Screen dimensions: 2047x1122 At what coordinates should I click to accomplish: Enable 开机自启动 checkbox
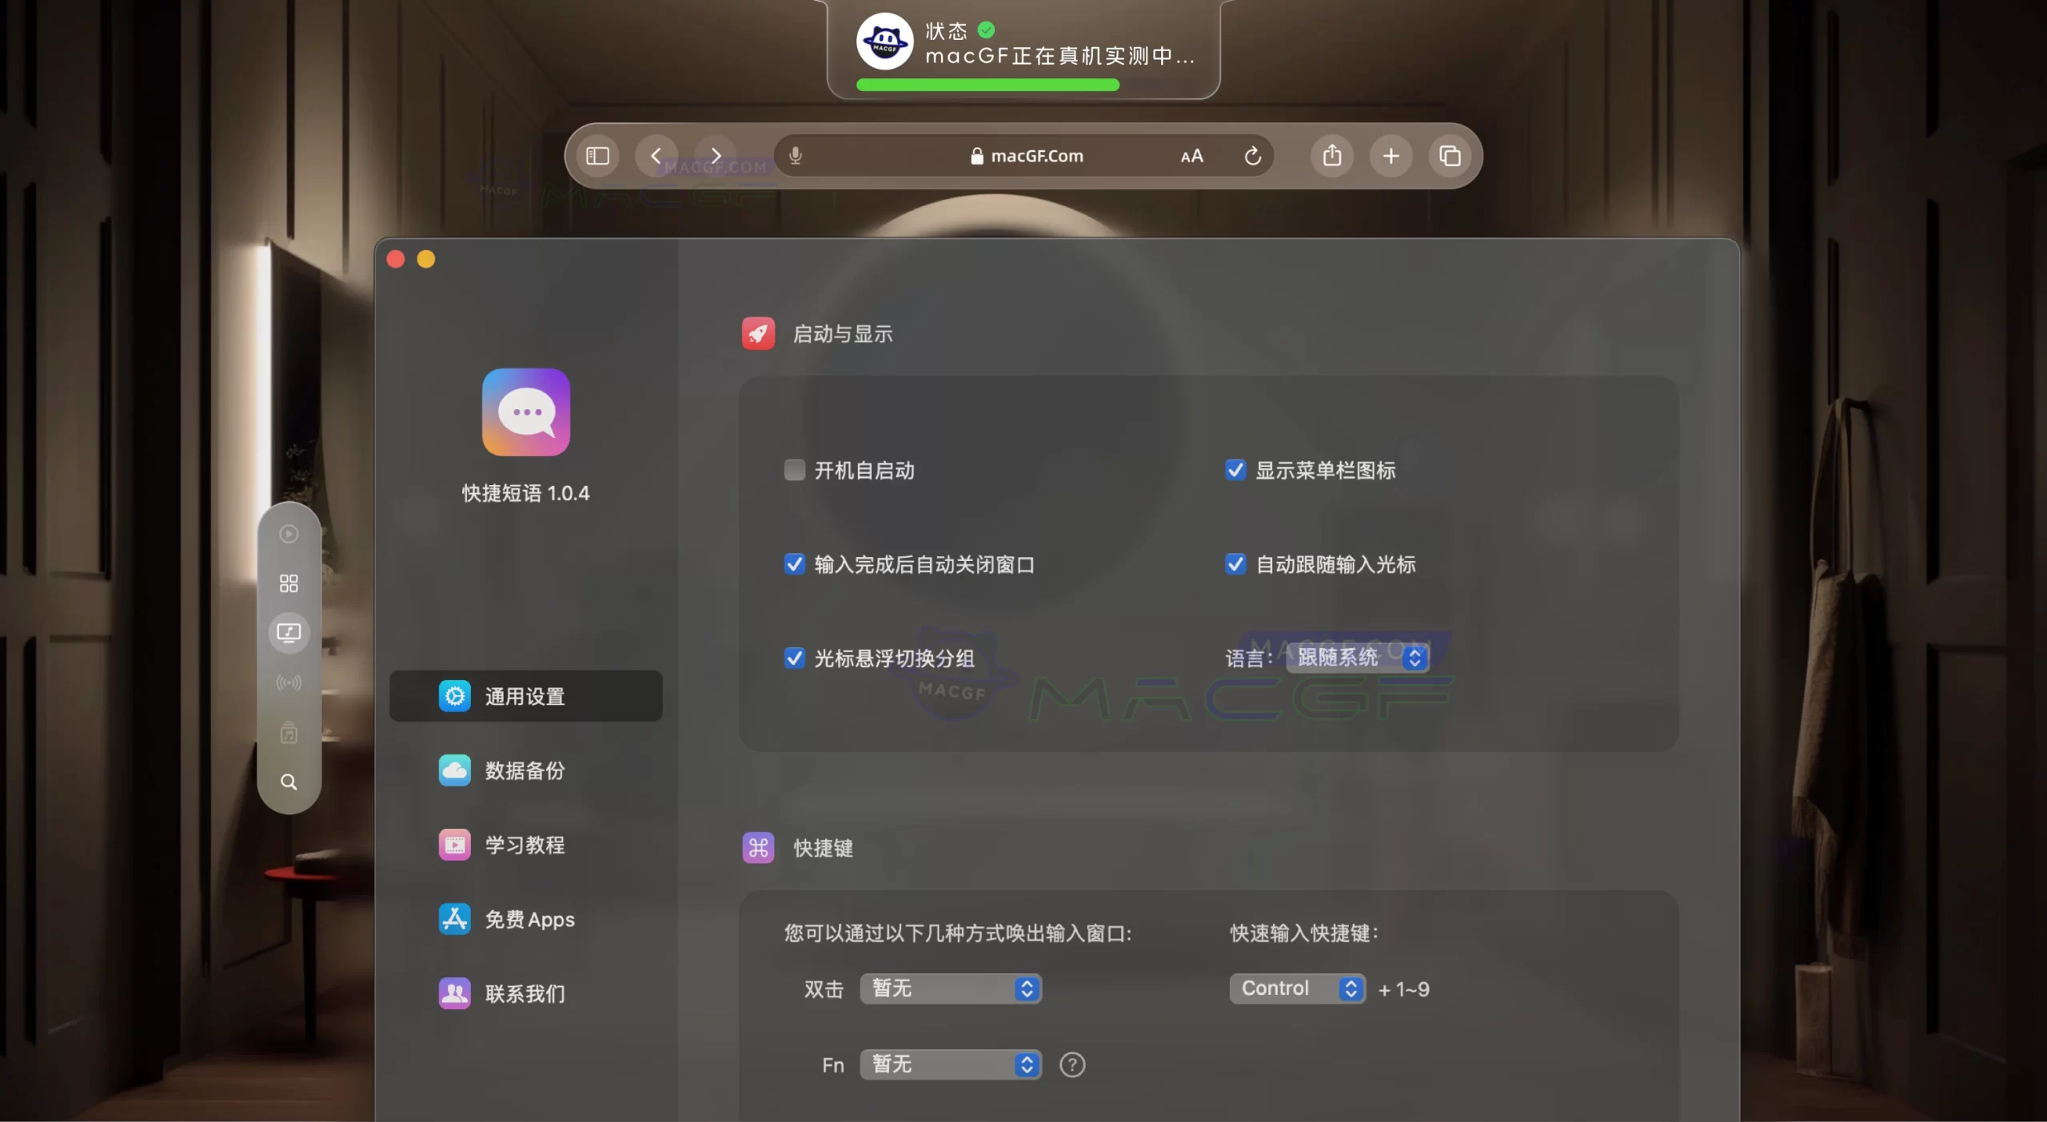(793, 470)
